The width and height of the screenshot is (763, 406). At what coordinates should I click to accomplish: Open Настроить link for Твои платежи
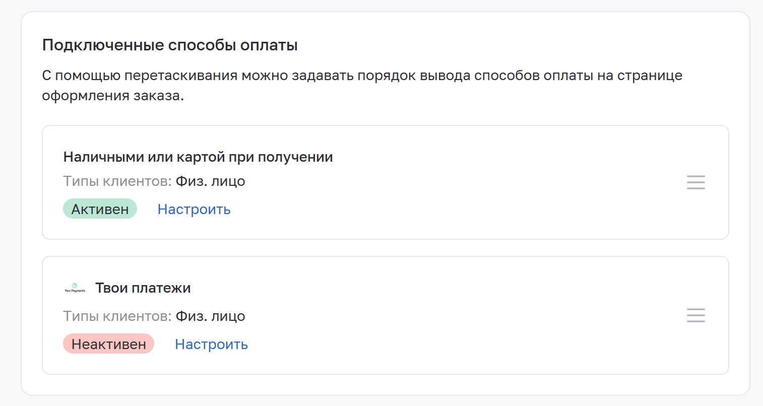click(211, 345)
